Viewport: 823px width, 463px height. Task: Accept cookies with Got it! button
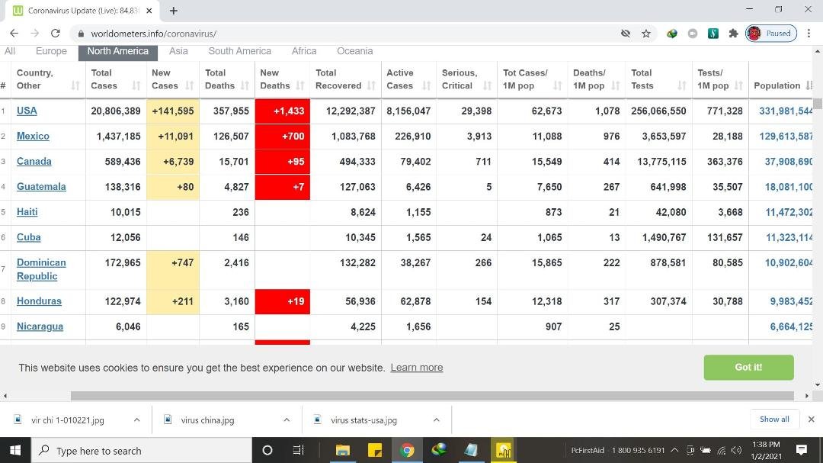(x=748, y=368)
